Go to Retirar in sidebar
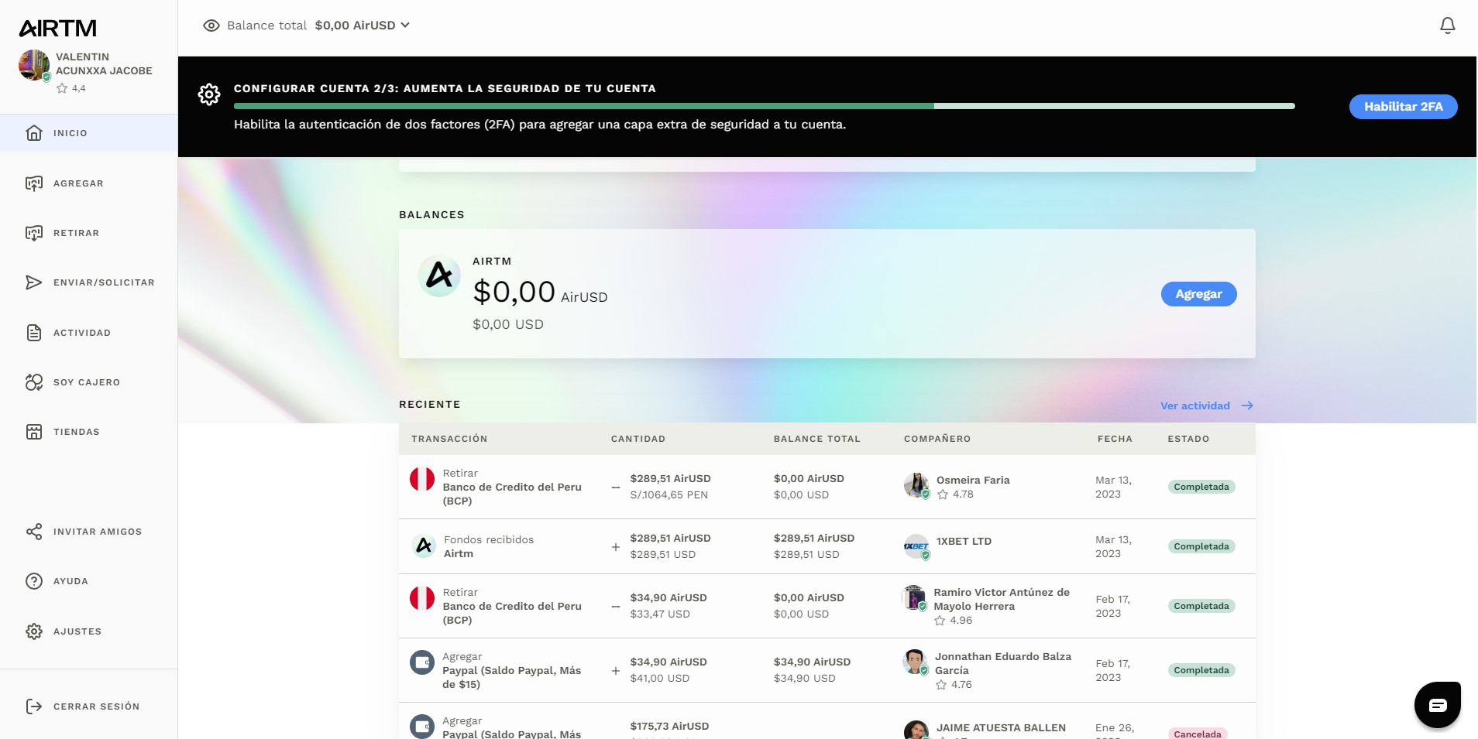The image size is (1478, 739). (76, 233)
